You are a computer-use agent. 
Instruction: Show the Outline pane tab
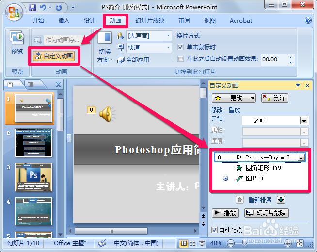tap(31, 84)
